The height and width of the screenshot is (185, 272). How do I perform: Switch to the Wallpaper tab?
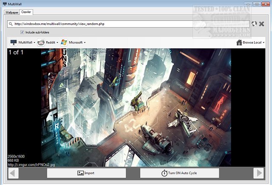[x=11, y=12]
